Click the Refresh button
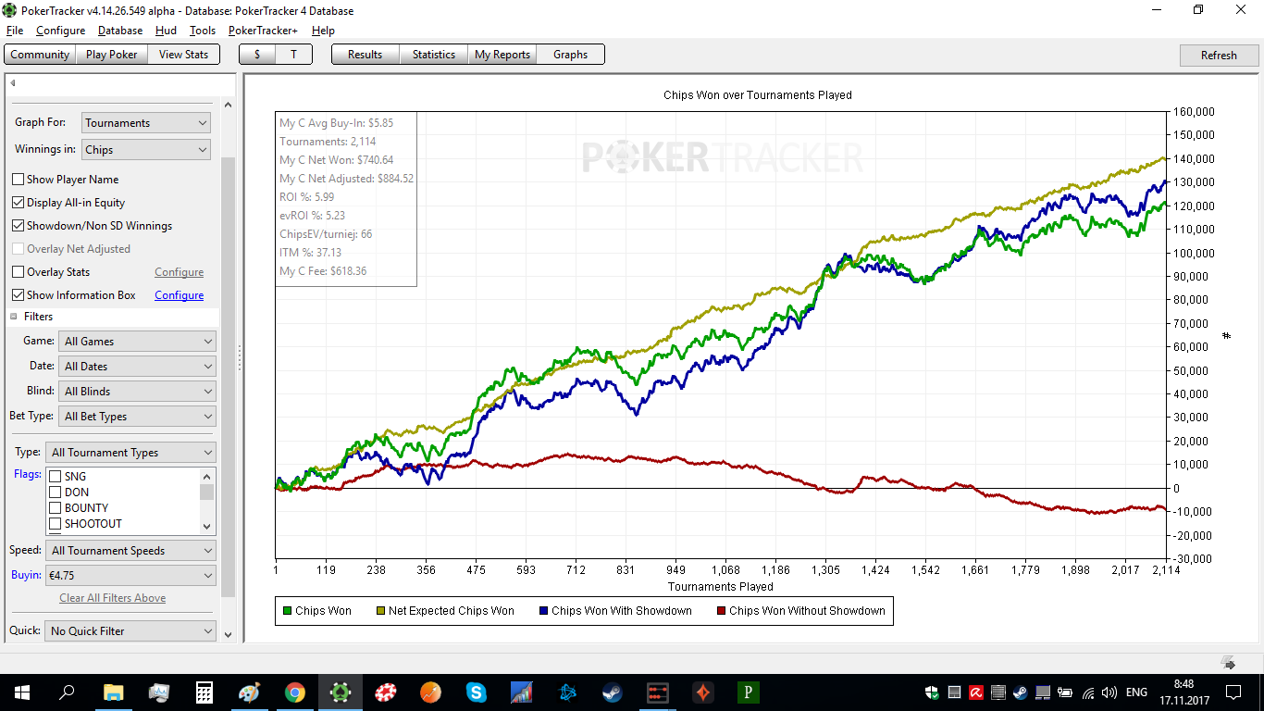The height and width of the screenshot is (711, 1264). pyautogui.click(x=1219, y=56)
